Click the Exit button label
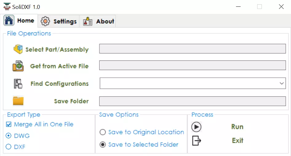The height and width of the screenshot is (156, 291). click(x=238, y=141)
